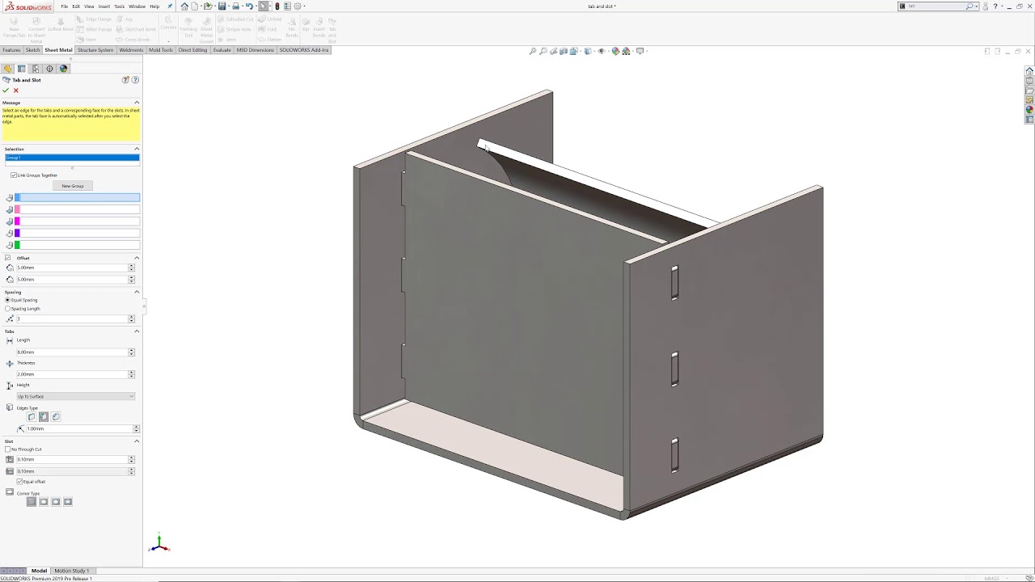The height and width of the screenshot is (582, 1035).
Task: Click the Rebuild traffic-light icon
Action: [277, 6]
